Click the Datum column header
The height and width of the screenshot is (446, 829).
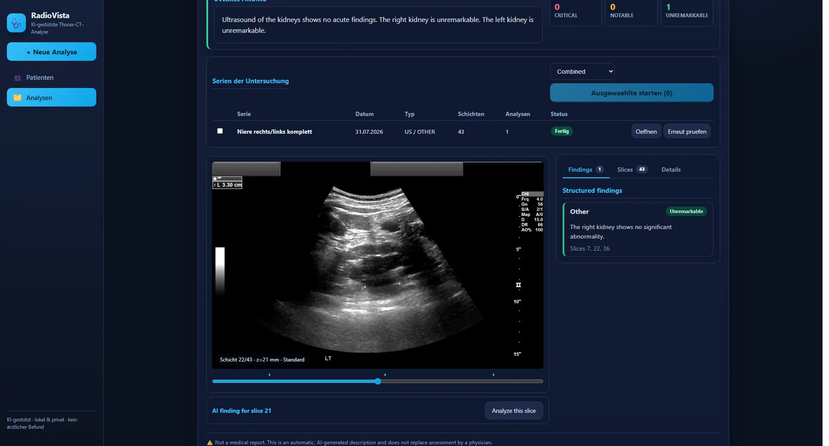(x=364, y=114)
